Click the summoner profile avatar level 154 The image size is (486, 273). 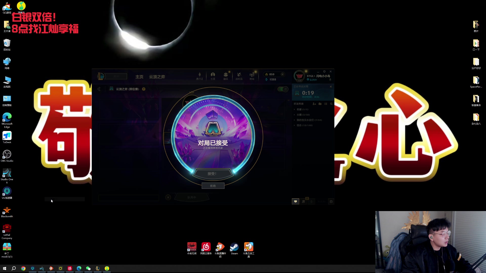[x=299, y=76]
